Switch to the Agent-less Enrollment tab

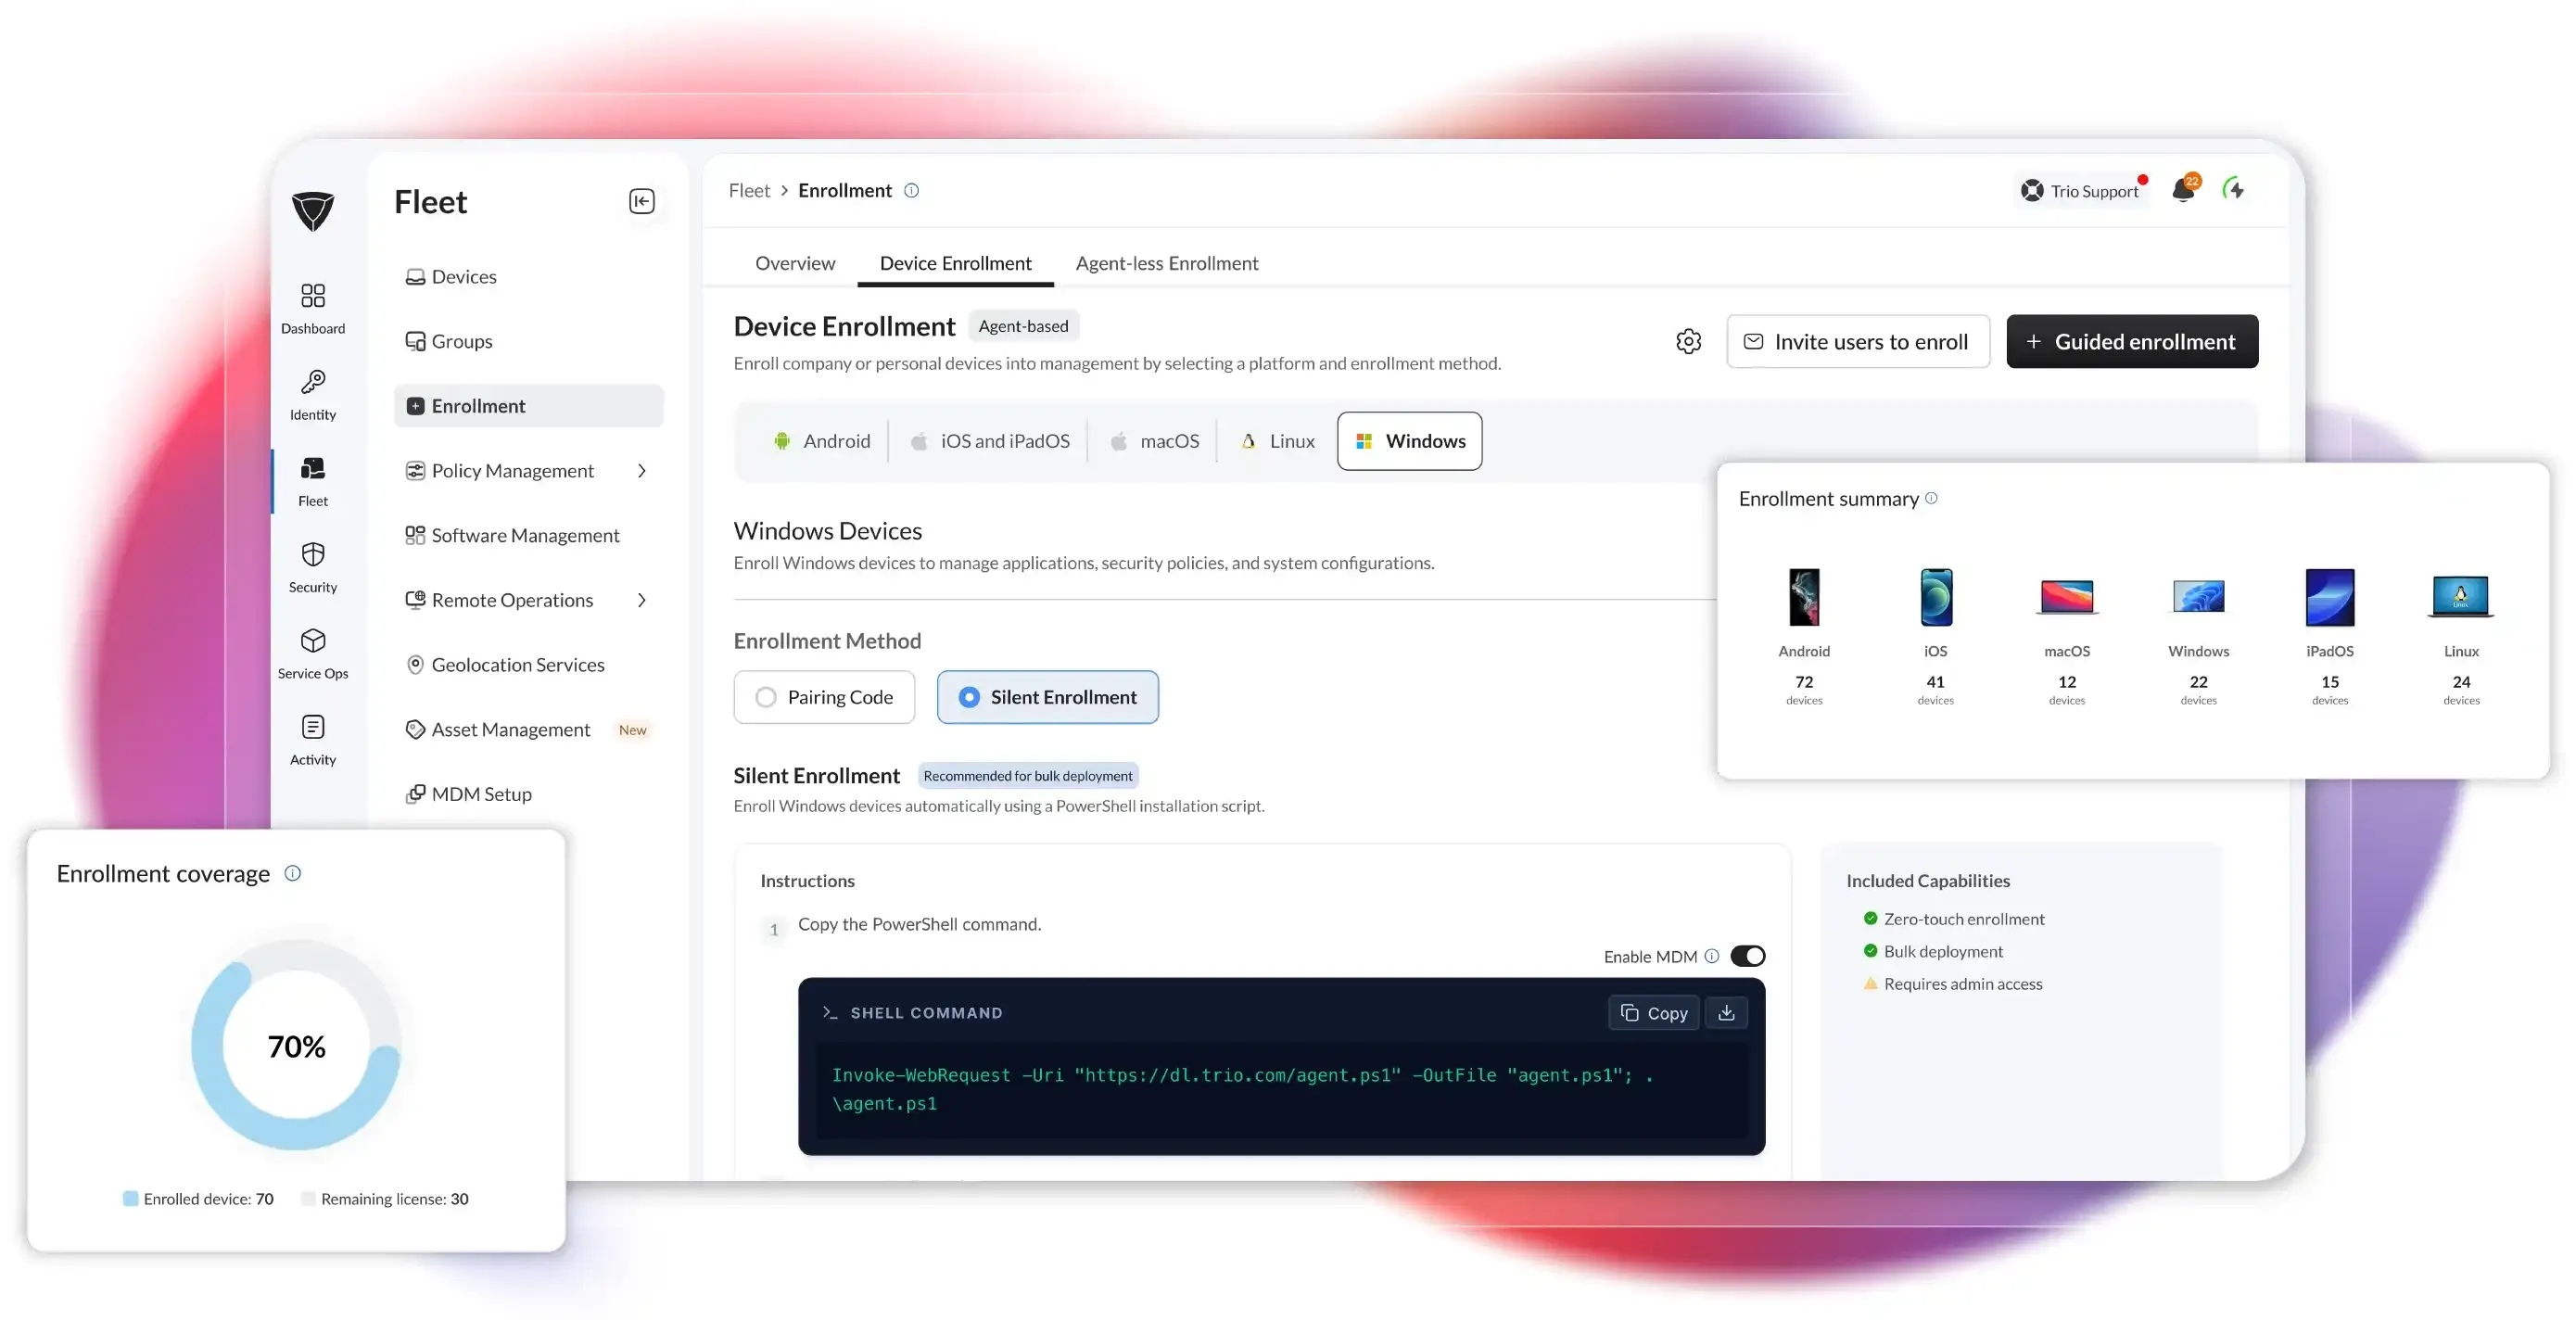1166,263
